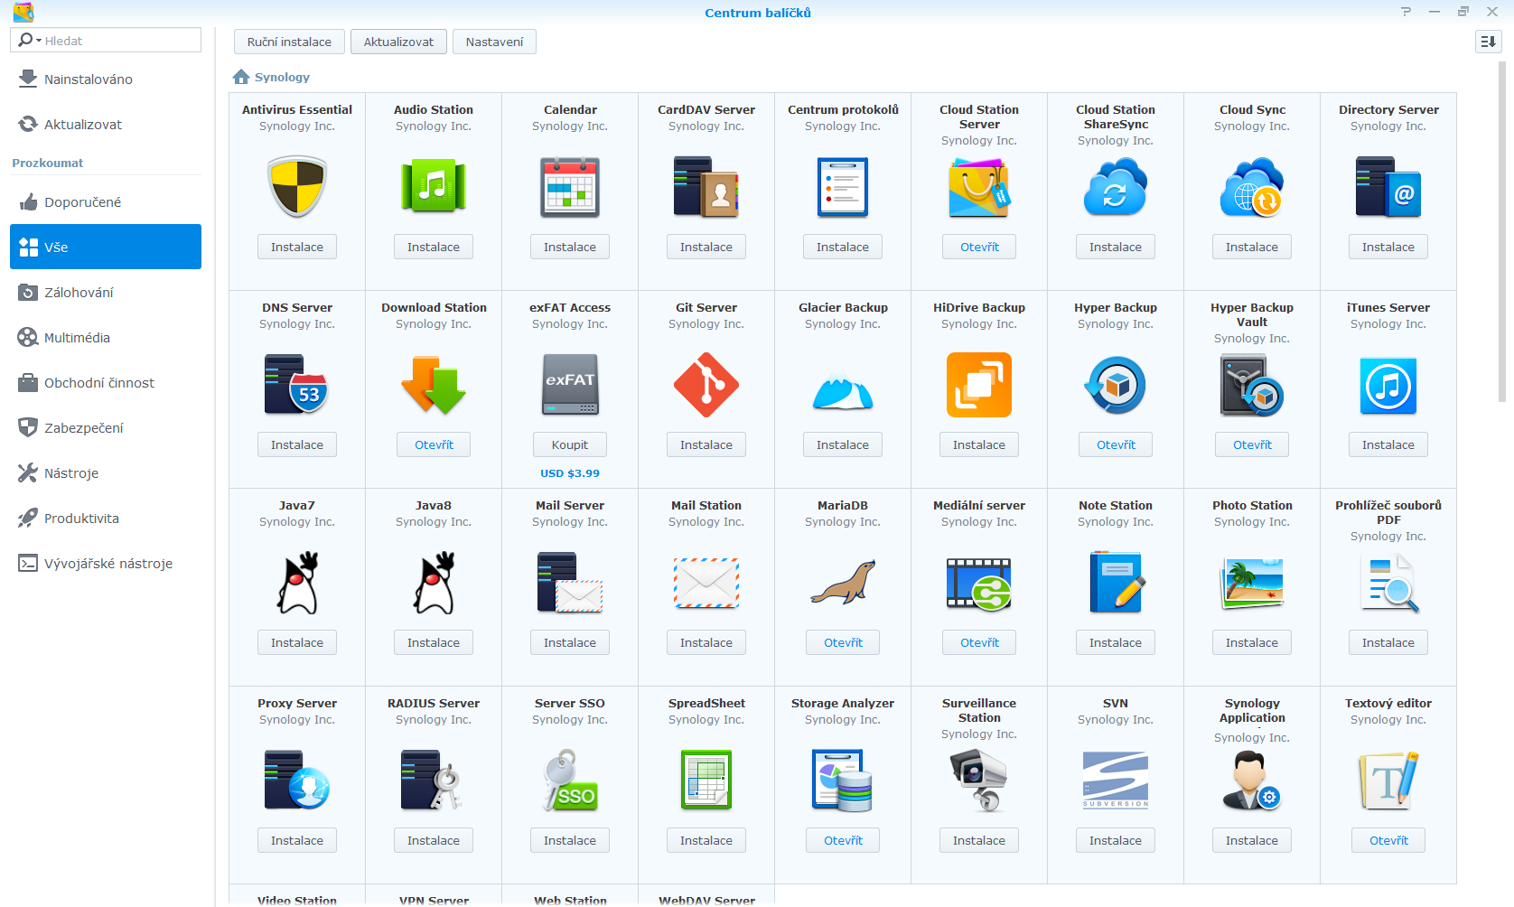The width and height of the screenshot is (1514, 907).
Task: Click the Java8 mascot icon
Action: [x=434, y=583]
